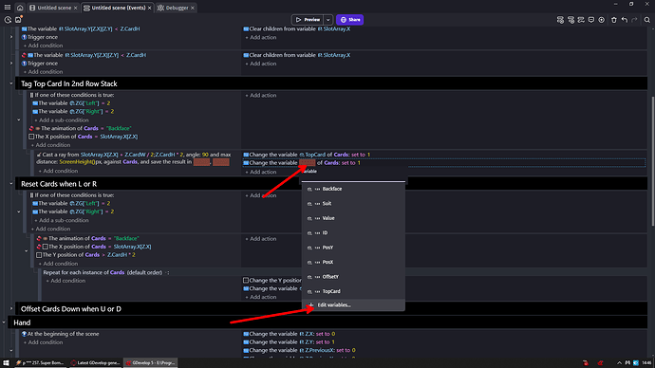This screenshot has width=655, height=368.
Task: Click the Share button
Action: pyautogui.click(x=349, y=20)
